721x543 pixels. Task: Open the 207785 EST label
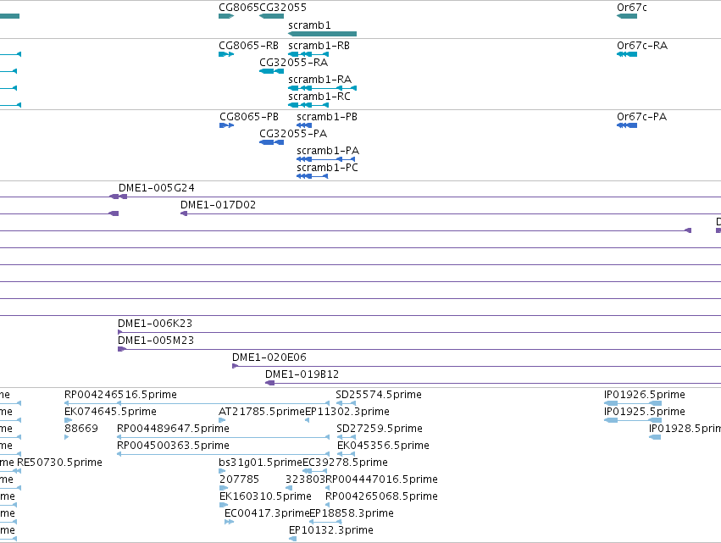pos(239,479)
